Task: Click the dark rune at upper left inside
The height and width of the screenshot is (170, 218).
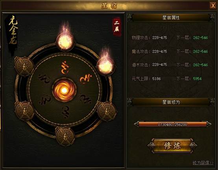Action: point(44,79)
